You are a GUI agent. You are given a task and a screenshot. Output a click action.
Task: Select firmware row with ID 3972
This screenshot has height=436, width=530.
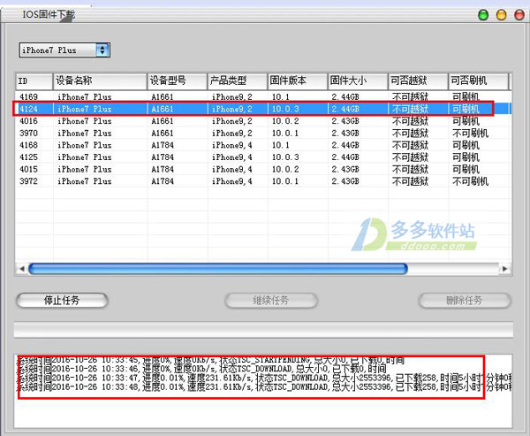click(263, 181)
